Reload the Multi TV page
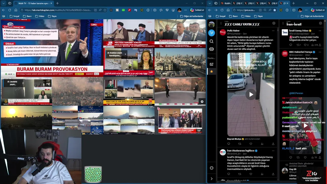This screenshot has width=327, height=184. point(9,10)
